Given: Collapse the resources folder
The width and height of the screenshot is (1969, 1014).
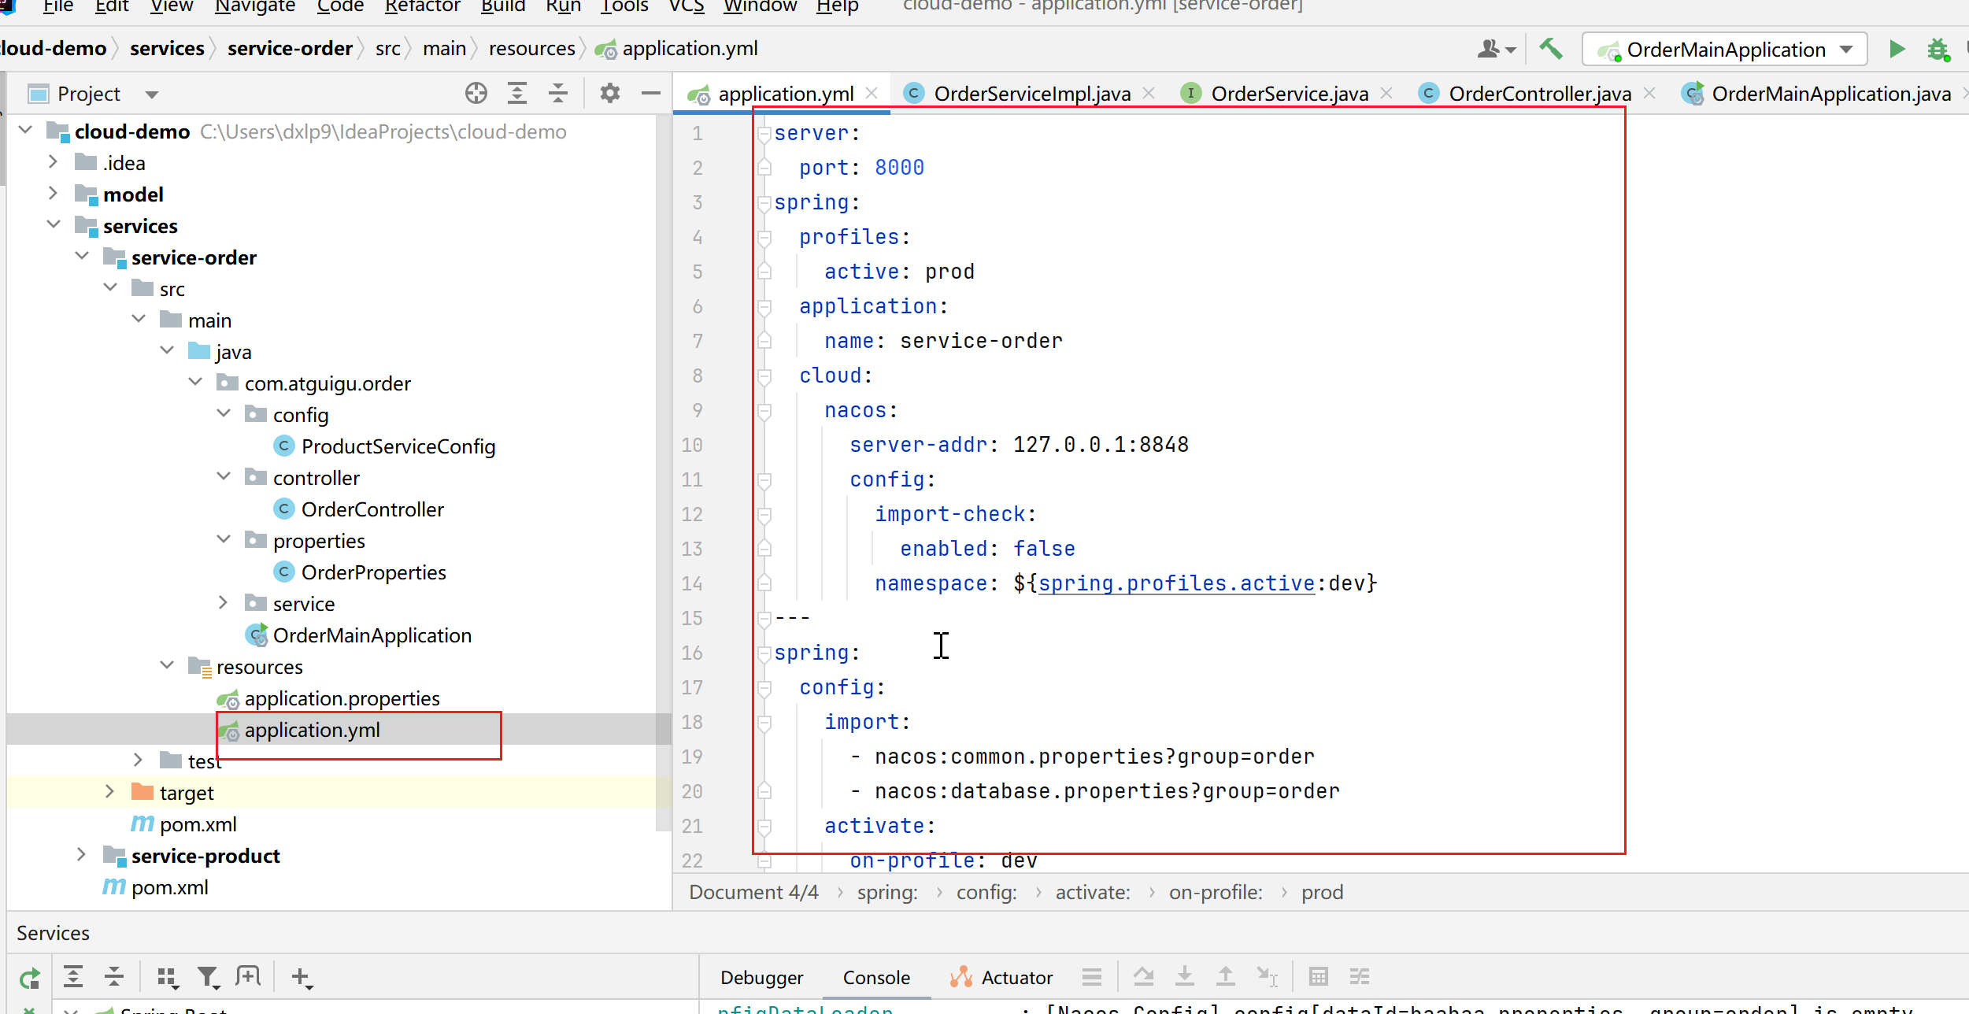Looking at the screenshot, I should coord(167,666).
